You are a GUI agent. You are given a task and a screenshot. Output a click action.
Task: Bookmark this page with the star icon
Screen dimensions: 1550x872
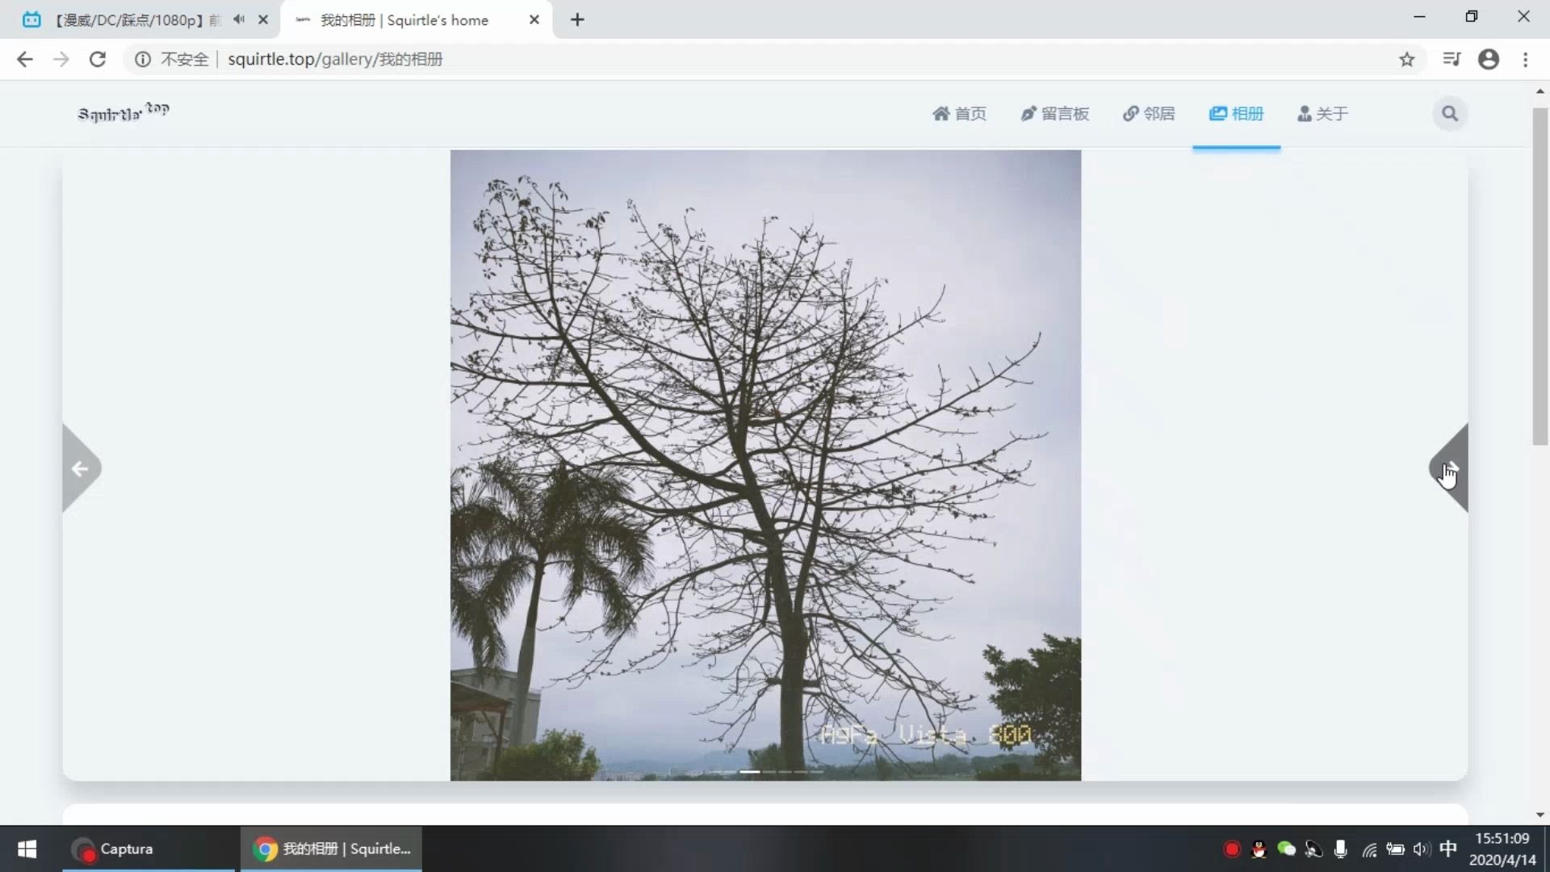tap(1407, 59)
